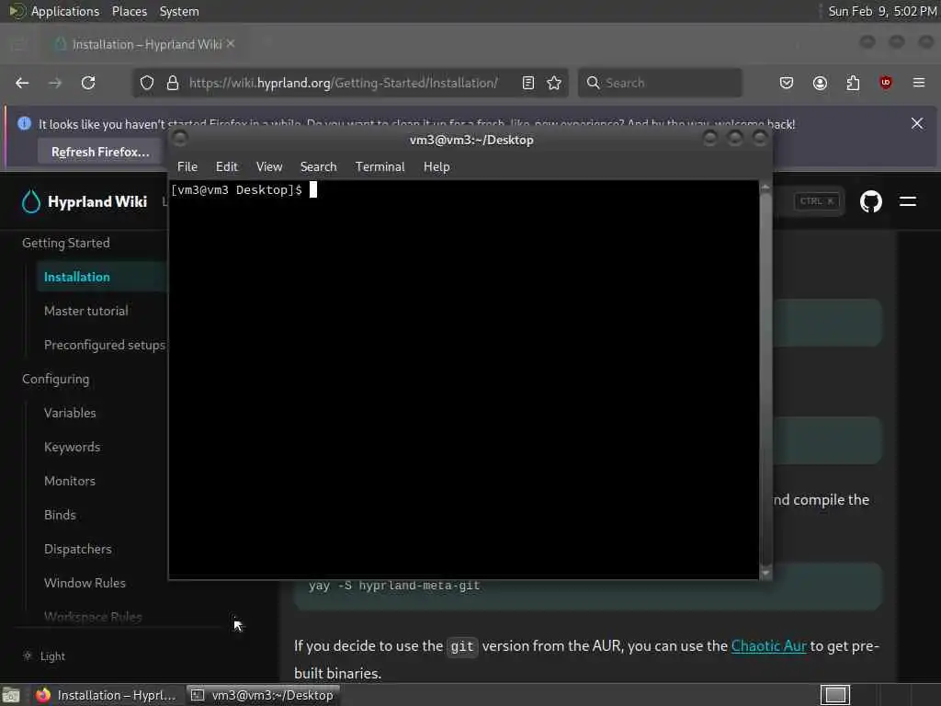Screen dimensions: 941x706
Task: Follow the Chaotic Aur link
Action: [768, 646]
